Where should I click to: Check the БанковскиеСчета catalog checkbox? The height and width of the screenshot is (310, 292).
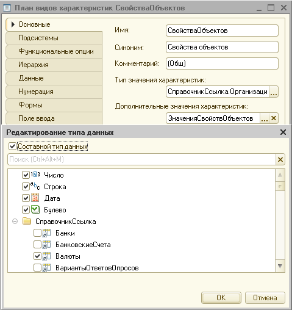(x=37, y=245)
